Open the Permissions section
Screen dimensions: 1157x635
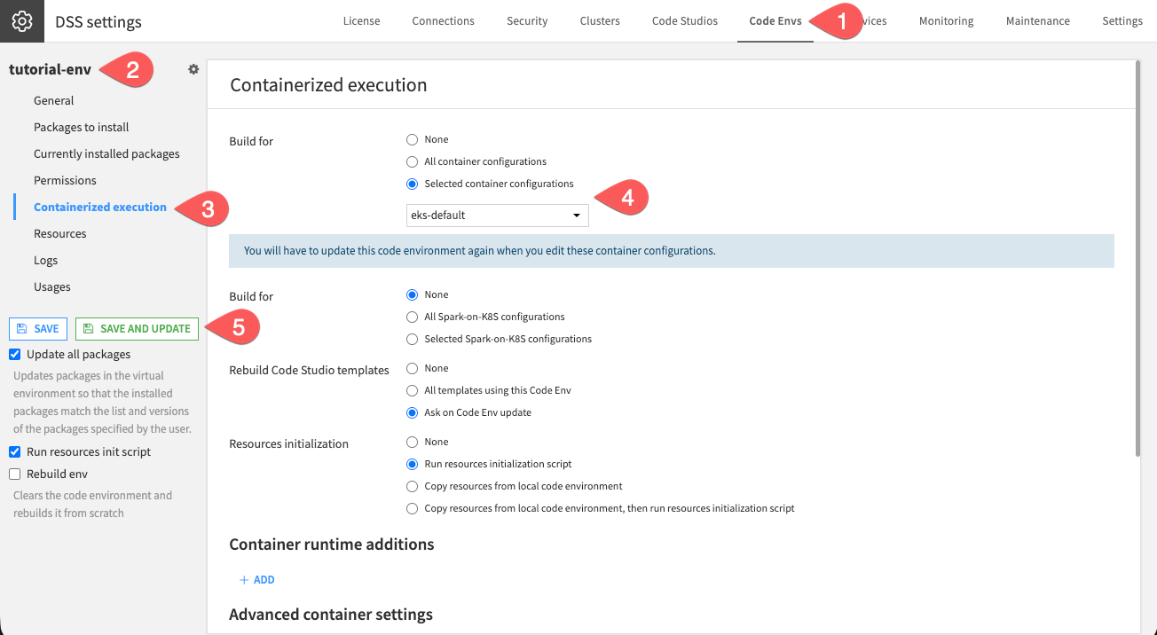65,180
